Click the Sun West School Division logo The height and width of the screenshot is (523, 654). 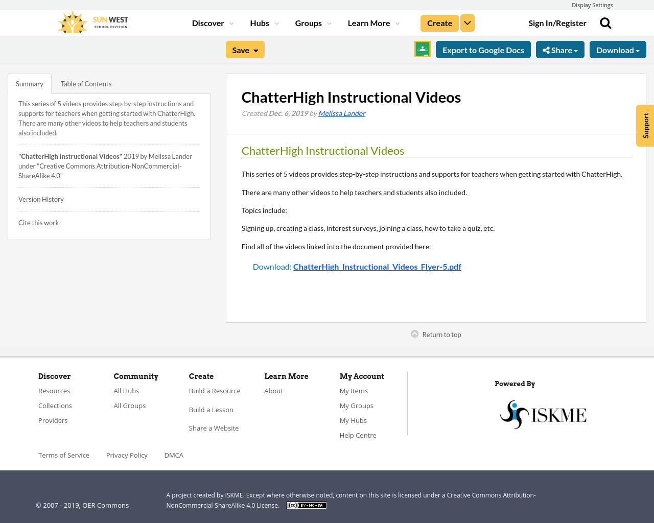[x=92, y=21]
